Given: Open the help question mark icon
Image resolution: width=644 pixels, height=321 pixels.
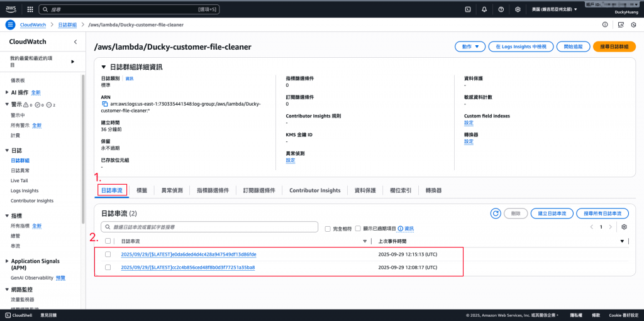Looking at the screenshot, I should [501, 9].
